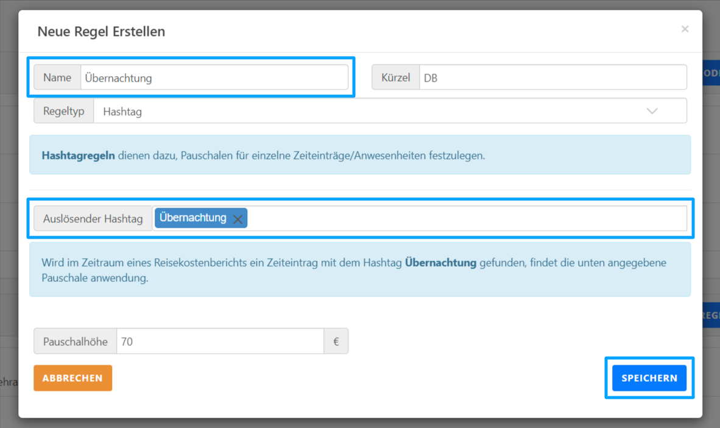The height and width of the screenshot is (428, 720).
Task: Remove the Übernachtung hashtag tag
Action: click(238, 218)
